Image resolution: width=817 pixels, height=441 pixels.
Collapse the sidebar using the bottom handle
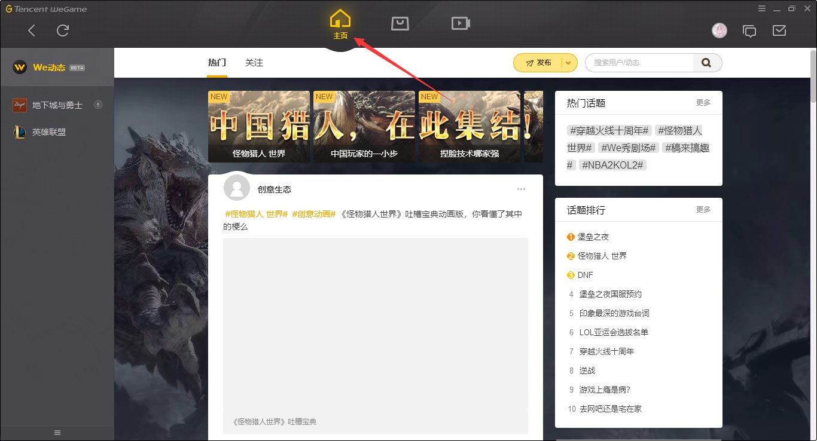coord(57,432)
